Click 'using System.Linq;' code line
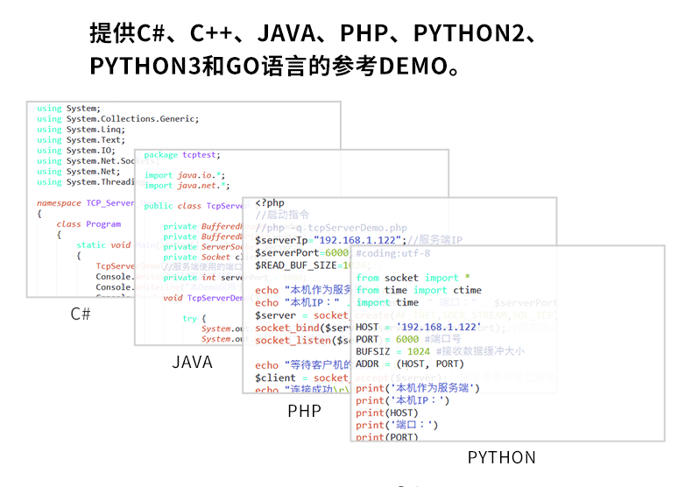Viewport: 692px width, 487px height. click(81, 130)
